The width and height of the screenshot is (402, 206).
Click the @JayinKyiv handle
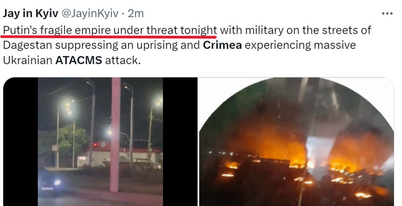click(x=90, y=14)
